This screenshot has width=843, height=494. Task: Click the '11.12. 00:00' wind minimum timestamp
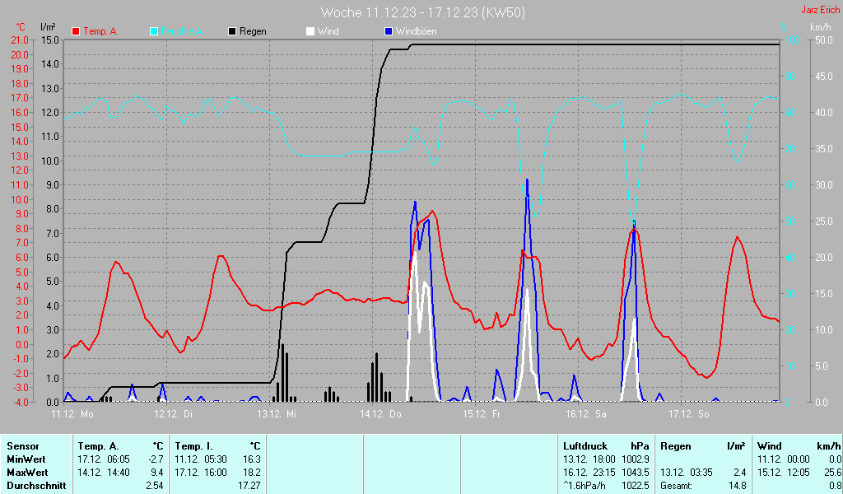pos(784,459)
